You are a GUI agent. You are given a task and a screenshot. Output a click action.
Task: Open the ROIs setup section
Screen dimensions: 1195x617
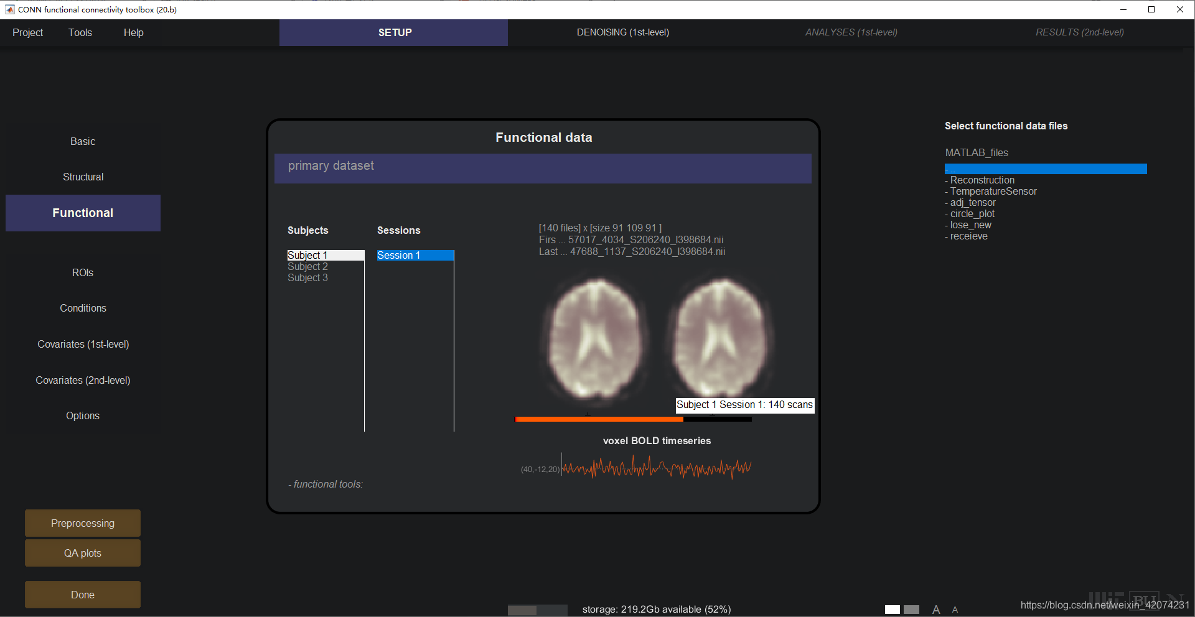83,273
